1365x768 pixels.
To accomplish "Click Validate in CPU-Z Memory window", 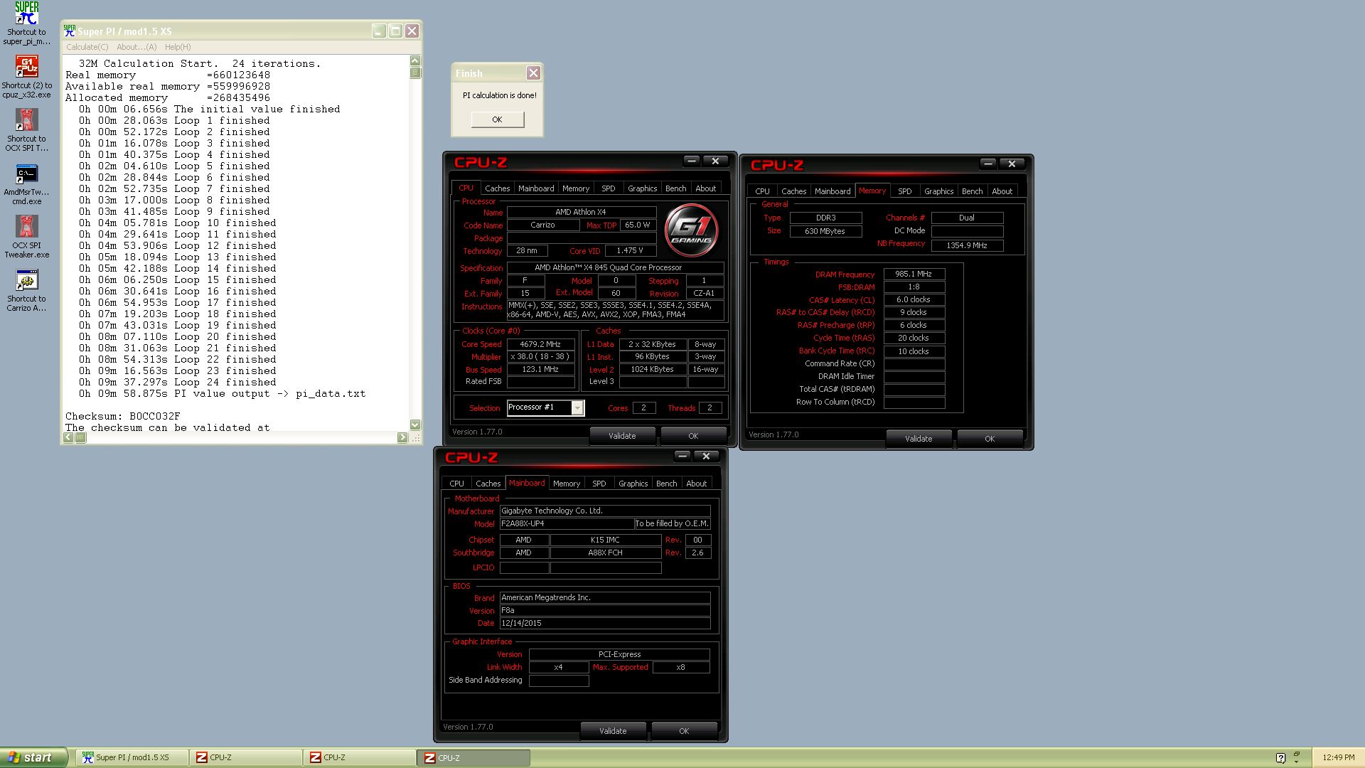I will pyautogui.click(x=919, y=439).
